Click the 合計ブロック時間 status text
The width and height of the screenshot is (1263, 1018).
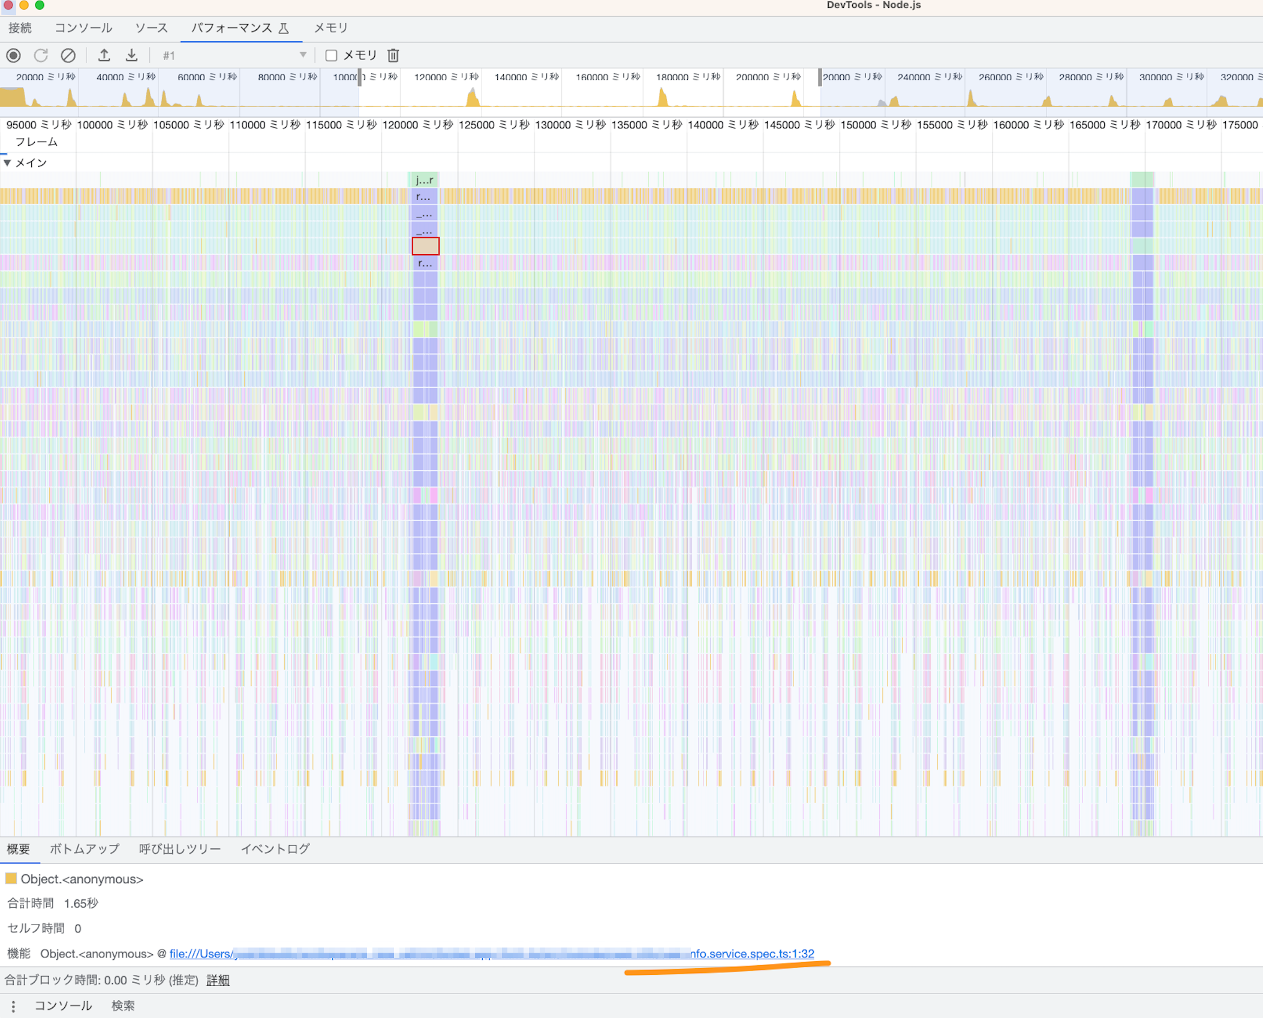[x=101, y=980]
